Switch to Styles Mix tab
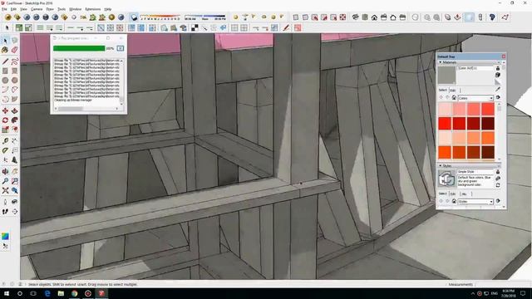532x299 pixels. click(x=464, y=194)
